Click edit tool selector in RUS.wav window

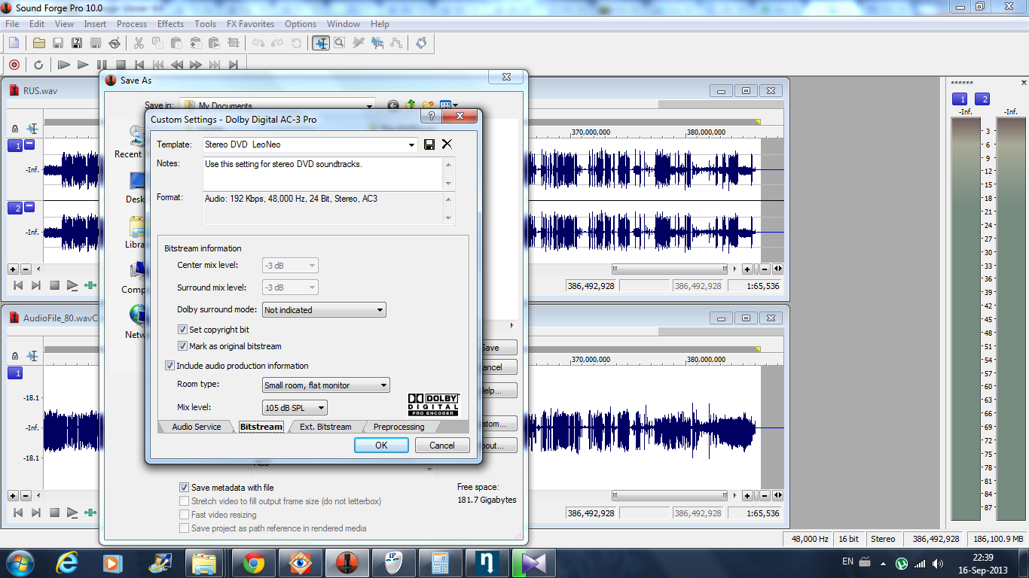click(32, 129)
